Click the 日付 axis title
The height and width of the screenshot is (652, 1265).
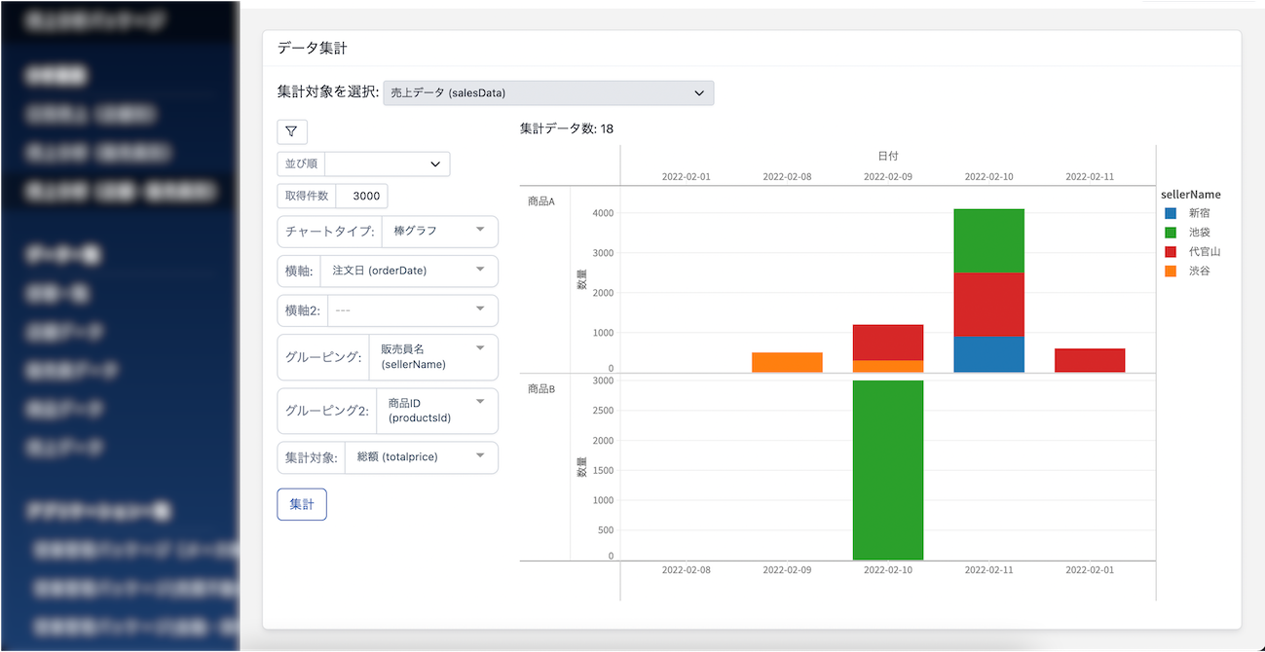coord(887,156)
